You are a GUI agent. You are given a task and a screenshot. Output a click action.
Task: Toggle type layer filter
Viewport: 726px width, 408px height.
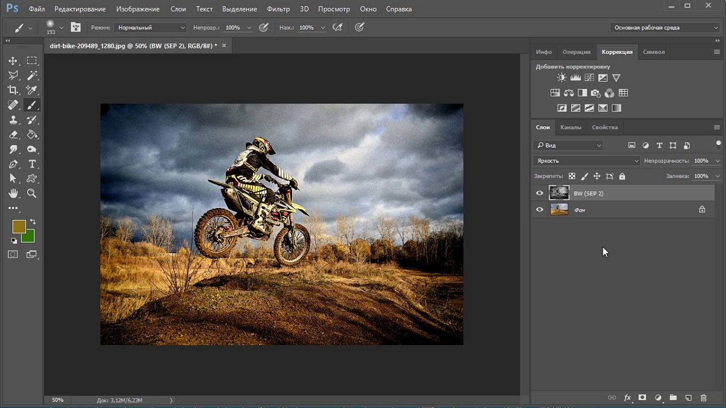[659, 146]
